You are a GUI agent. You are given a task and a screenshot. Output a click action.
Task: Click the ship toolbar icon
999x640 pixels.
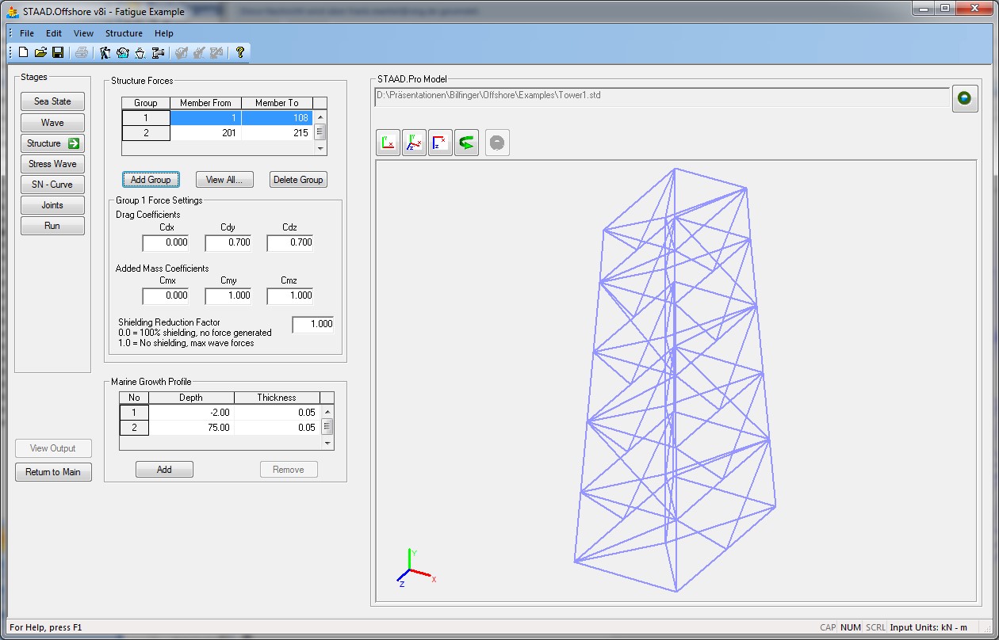[x=140, y=52]
